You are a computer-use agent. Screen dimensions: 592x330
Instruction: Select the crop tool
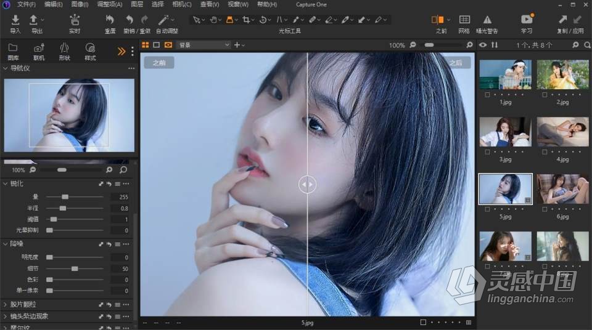click(x=246, y=20)
